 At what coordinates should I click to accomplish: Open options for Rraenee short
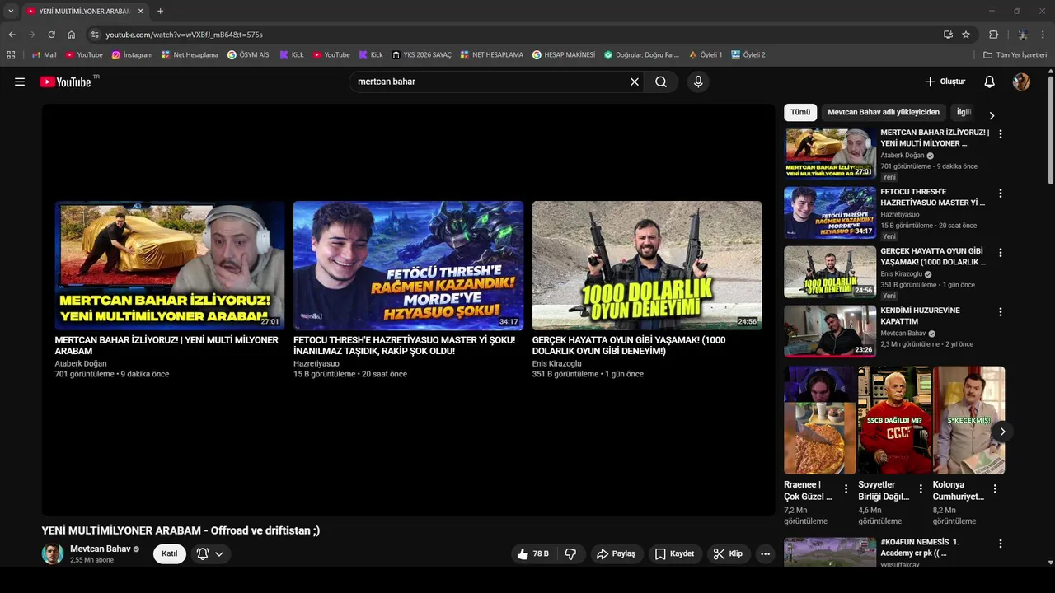[x=846, y=488]
